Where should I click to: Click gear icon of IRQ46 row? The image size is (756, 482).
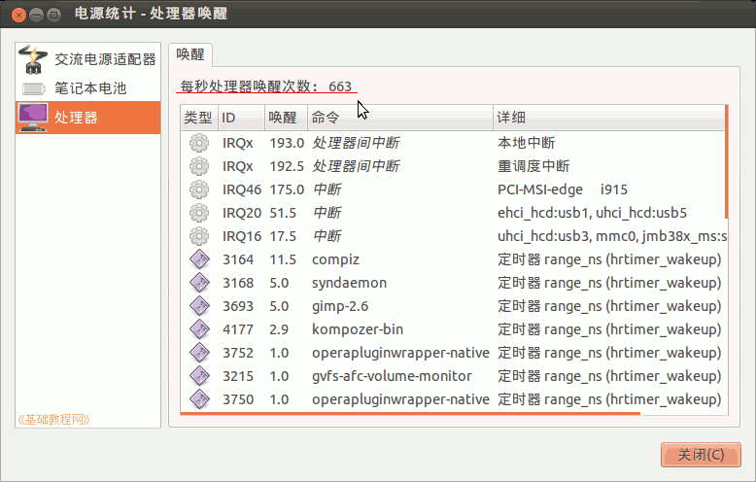[x=199, y=189]
